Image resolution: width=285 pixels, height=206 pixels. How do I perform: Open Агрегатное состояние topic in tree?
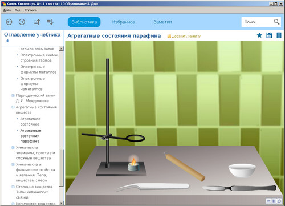click(30, 122)
